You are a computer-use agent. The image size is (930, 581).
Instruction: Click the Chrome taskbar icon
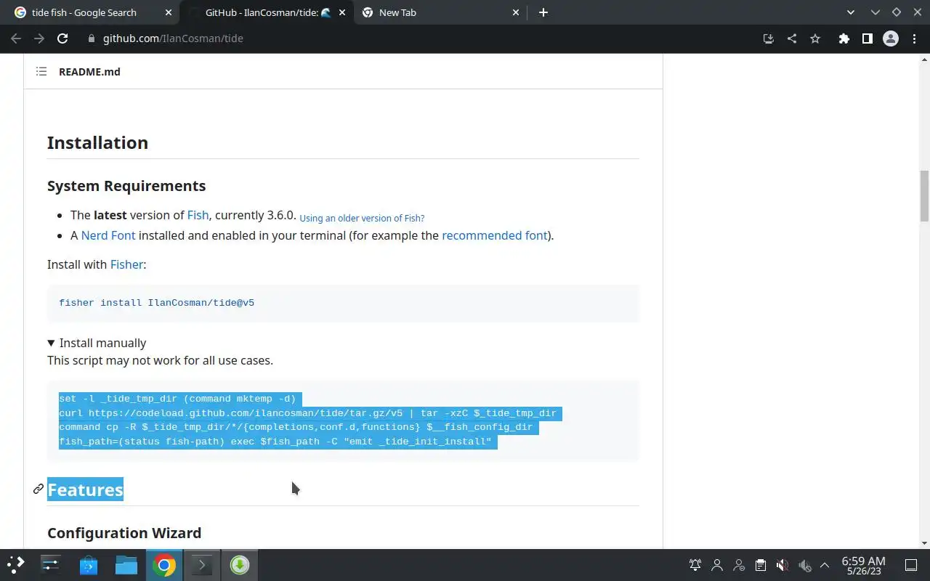click(164, 565)
